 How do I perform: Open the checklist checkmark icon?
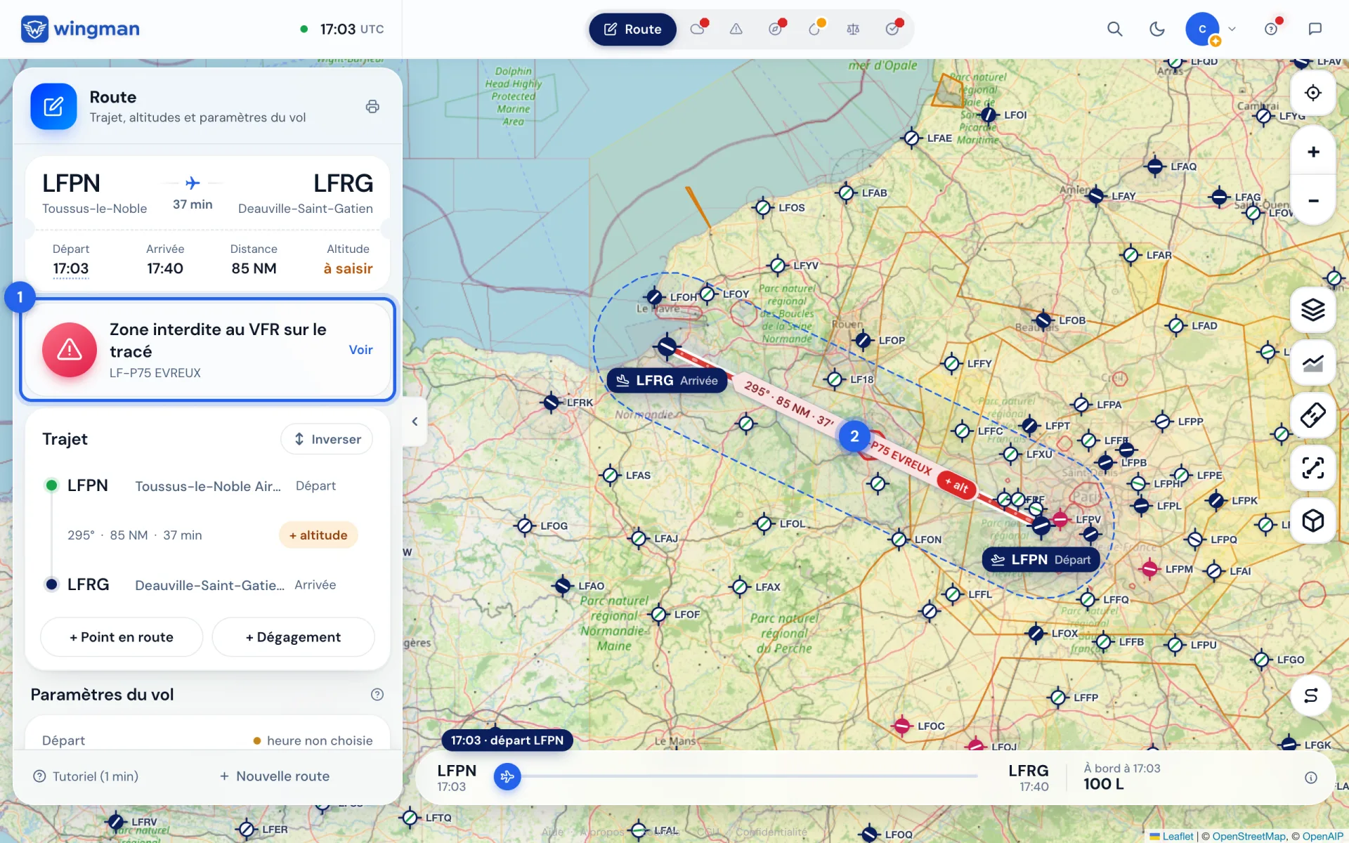[892, 30]
